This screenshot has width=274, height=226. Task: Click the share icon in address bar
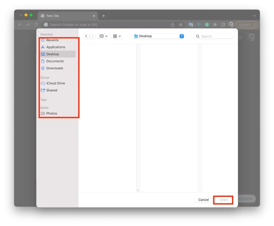(173, 25)
